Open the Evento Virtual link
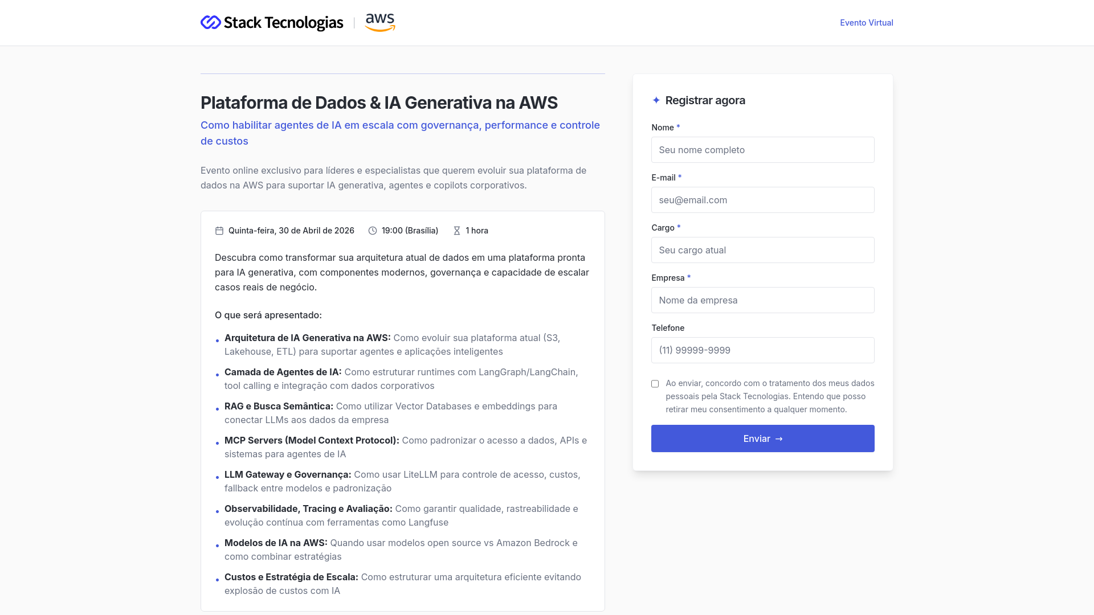 click(867, 23)
